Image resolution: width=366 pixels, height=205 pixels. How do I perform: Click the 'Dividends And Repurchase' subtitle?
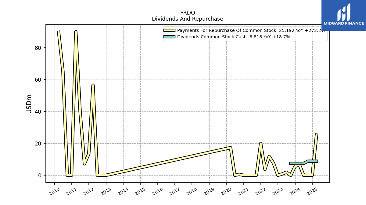pyautogui.click(x=188, y=19)
